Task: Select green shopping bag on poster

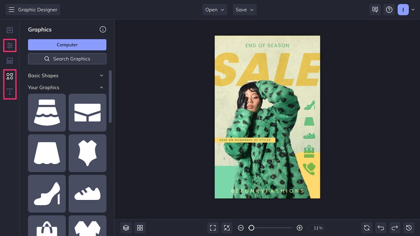Action: point(309,152)
